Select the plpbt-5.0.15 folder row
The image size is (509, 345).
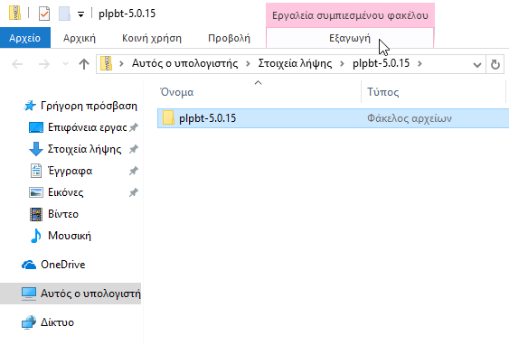[333, 118]
